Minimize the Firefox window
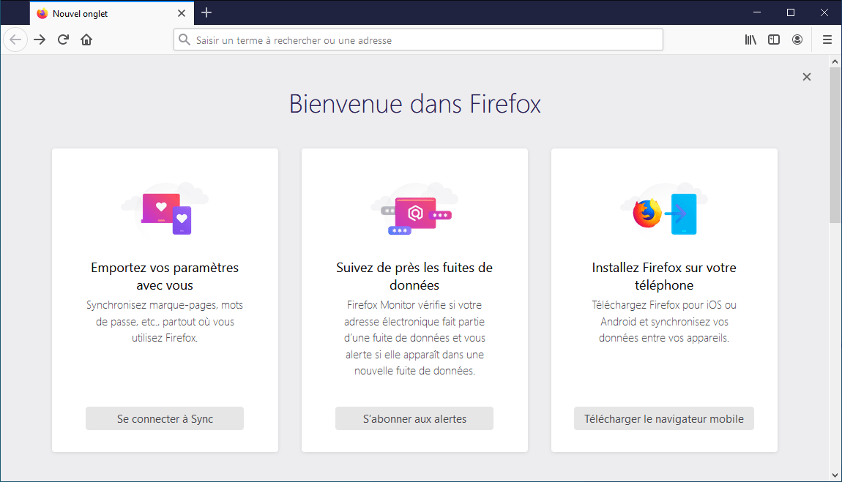The height and width of the screenshot is (482, 842). [x=757, y=12]
